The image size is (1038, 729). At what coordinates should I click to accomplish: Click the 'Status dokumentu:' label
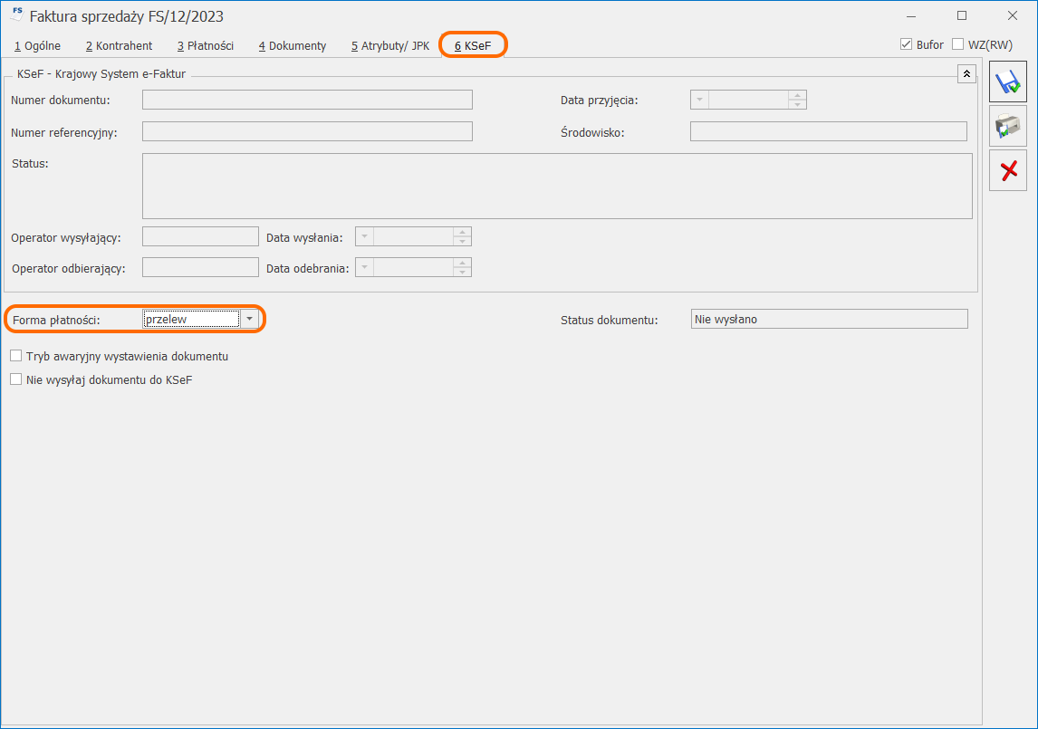tap(609, 321)
